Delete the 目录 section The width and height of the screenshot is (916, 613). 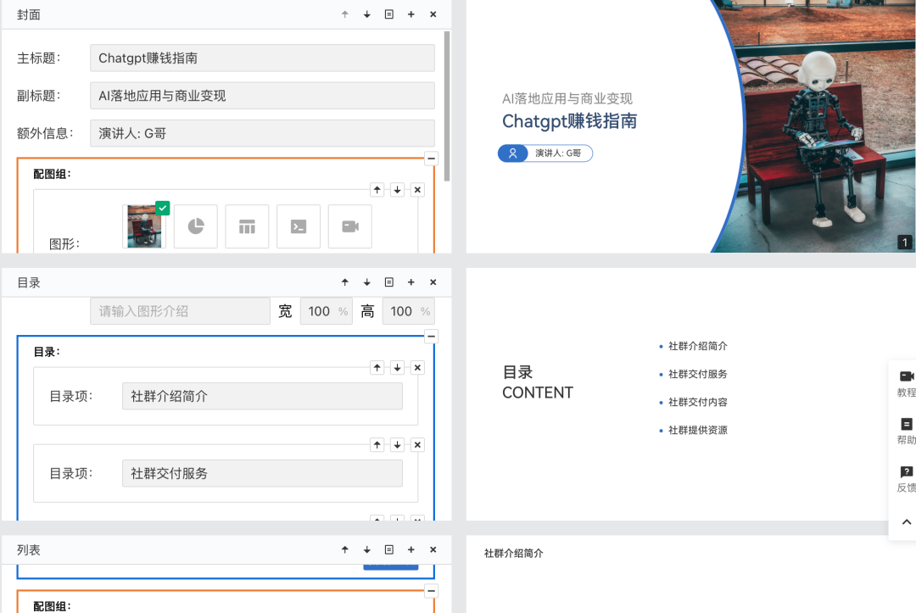433,282
